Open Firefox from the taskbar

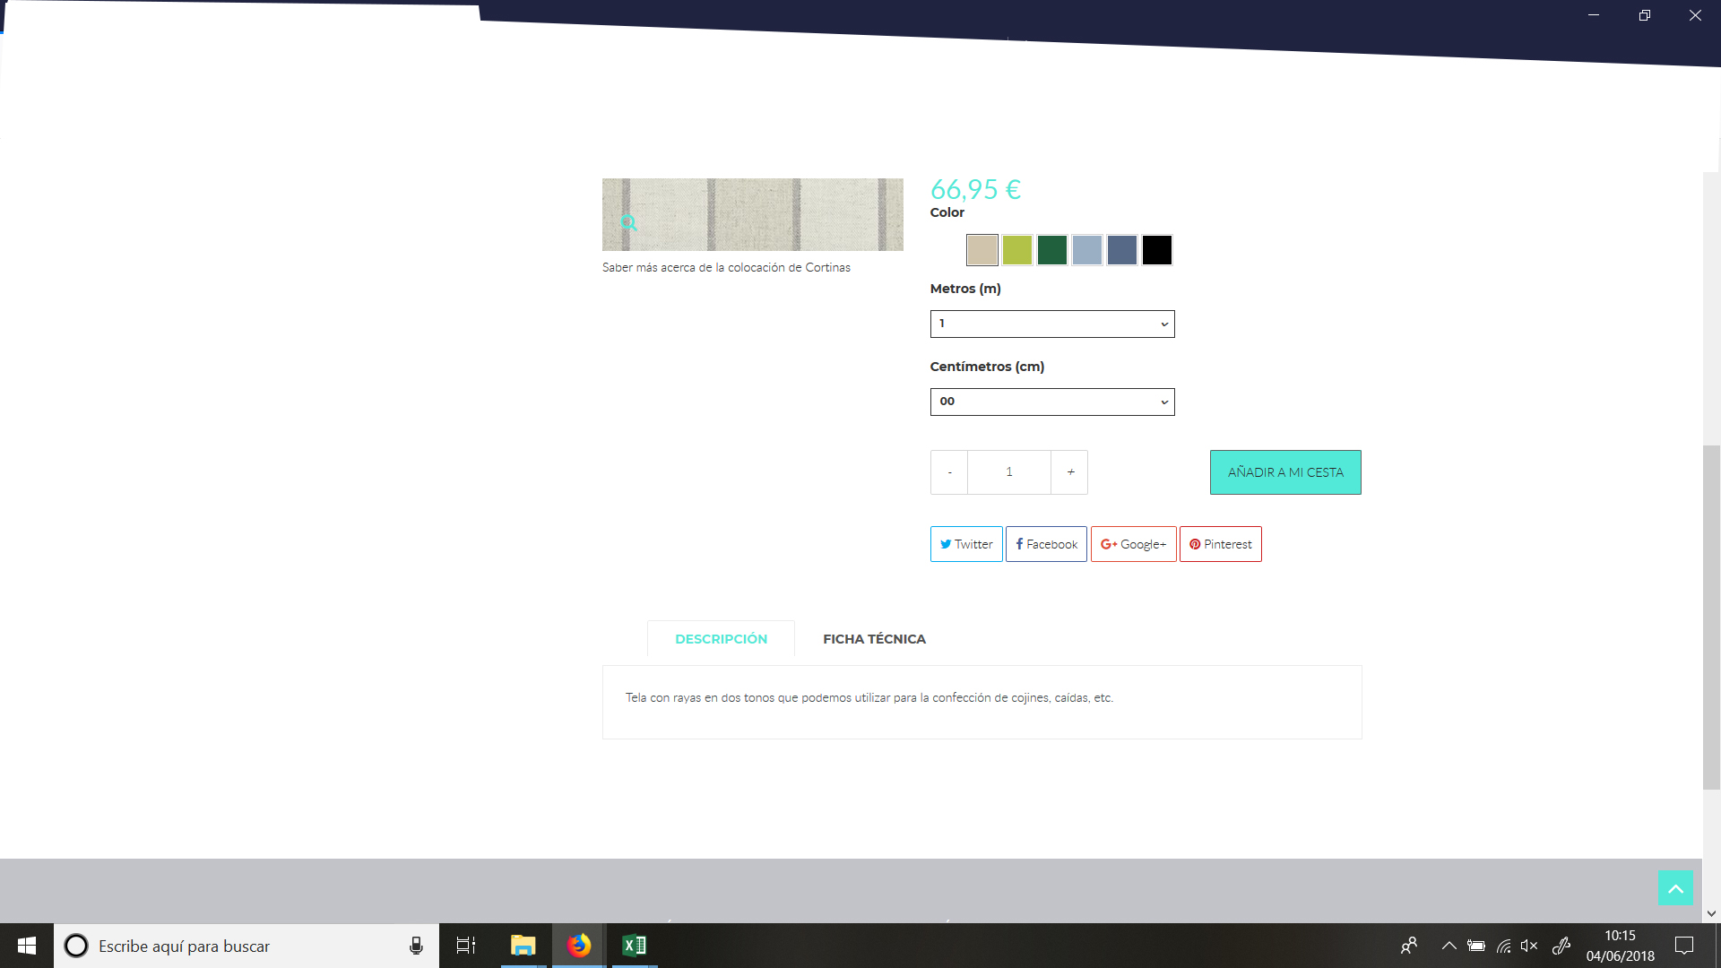click(x=579, y=946)
